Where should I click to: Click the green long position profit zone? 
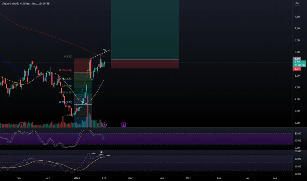point(145,29)
